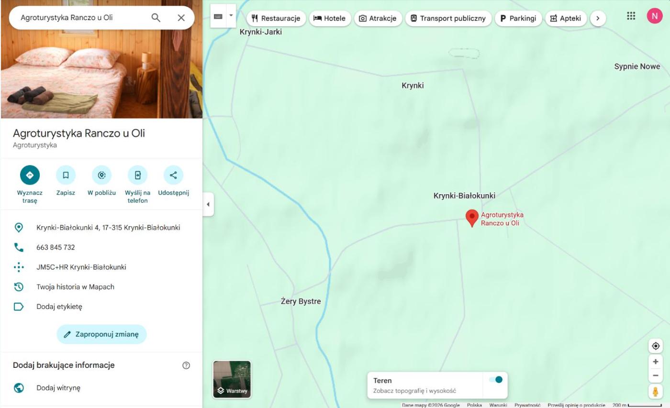
Task: Click Prześlij opinię o produkcie link
Action: tap(576, 405)
